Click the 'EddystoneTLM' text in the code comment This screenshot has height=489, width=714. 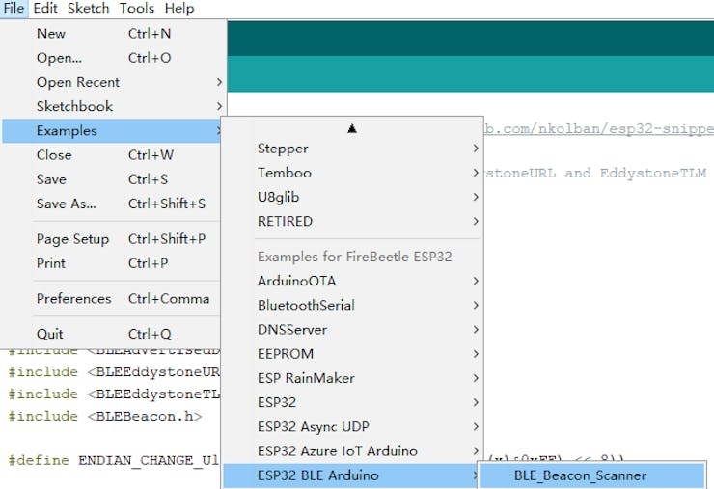coord(653,174)
